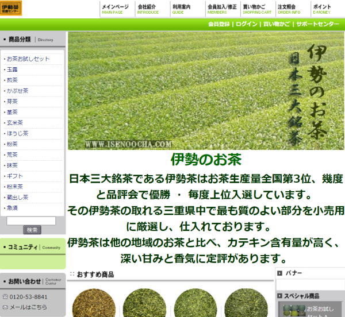This screenshot has height=317, width=345.
Task: Open the サポートセンター support center link
Action: coord(318,25)
